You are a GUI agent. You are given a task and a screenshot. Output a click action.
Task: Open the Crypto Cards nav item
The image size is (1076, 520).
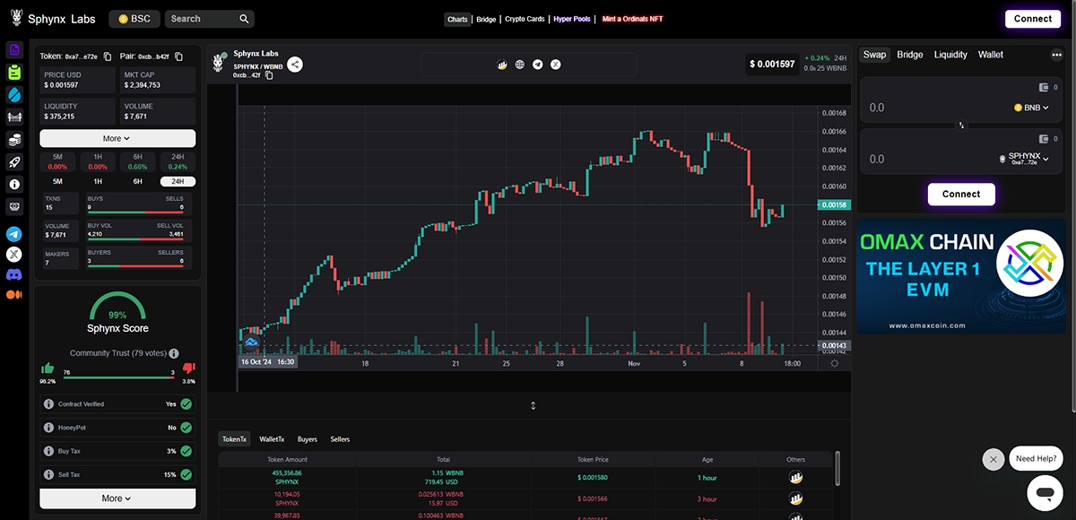(525, 19)
